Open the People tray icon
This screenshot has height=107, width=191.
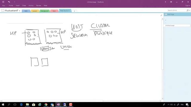[164, 104]
